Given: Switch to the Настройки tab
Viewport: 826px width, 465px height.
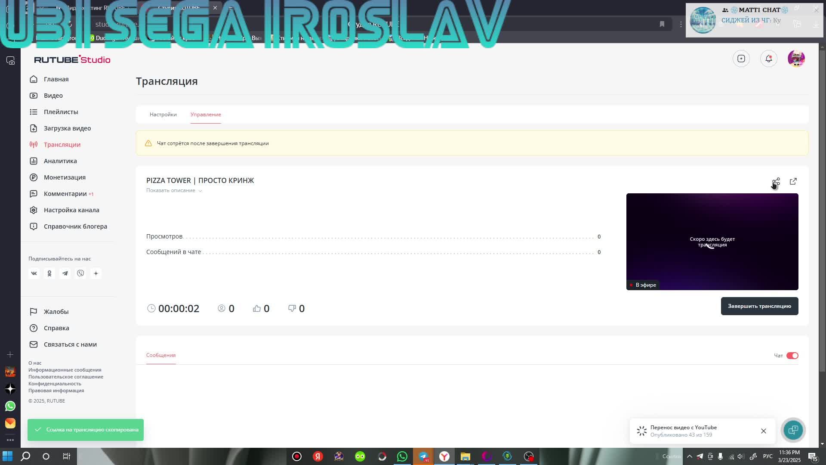Looking at the screenshot, I should (x=163, y=115).
